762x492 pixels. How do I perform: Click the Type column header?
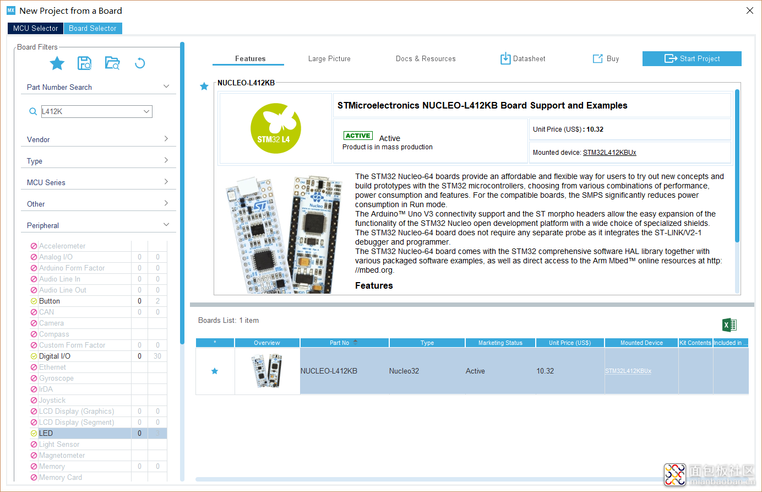pyautogui.click(x=427, y=343)
